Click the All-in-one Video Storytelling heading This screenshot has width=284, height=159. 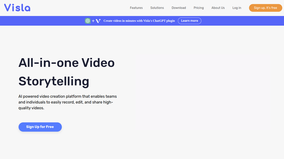click(67, 72)
